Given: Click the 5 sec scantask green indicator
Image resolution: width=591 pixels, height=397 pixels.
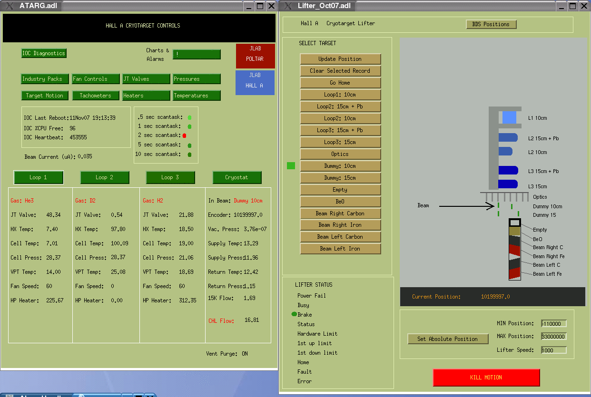Looking at the screenshot, I should (x=189, y=145).
